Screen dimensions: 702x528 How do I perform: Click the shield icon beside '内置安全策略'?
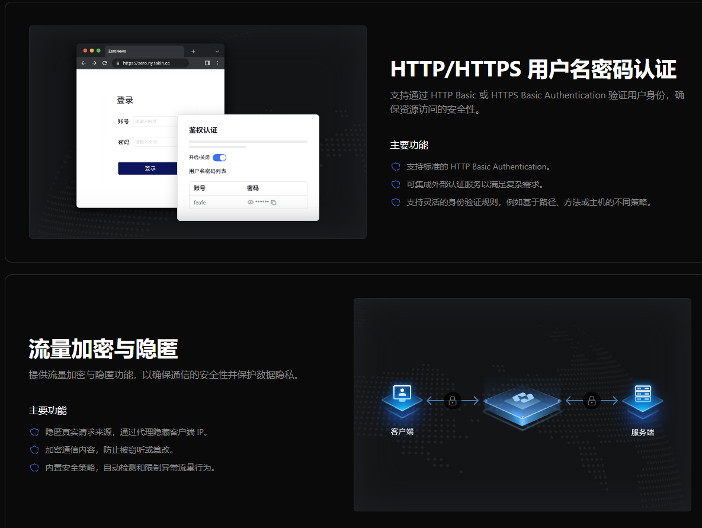tap(34, 468)
